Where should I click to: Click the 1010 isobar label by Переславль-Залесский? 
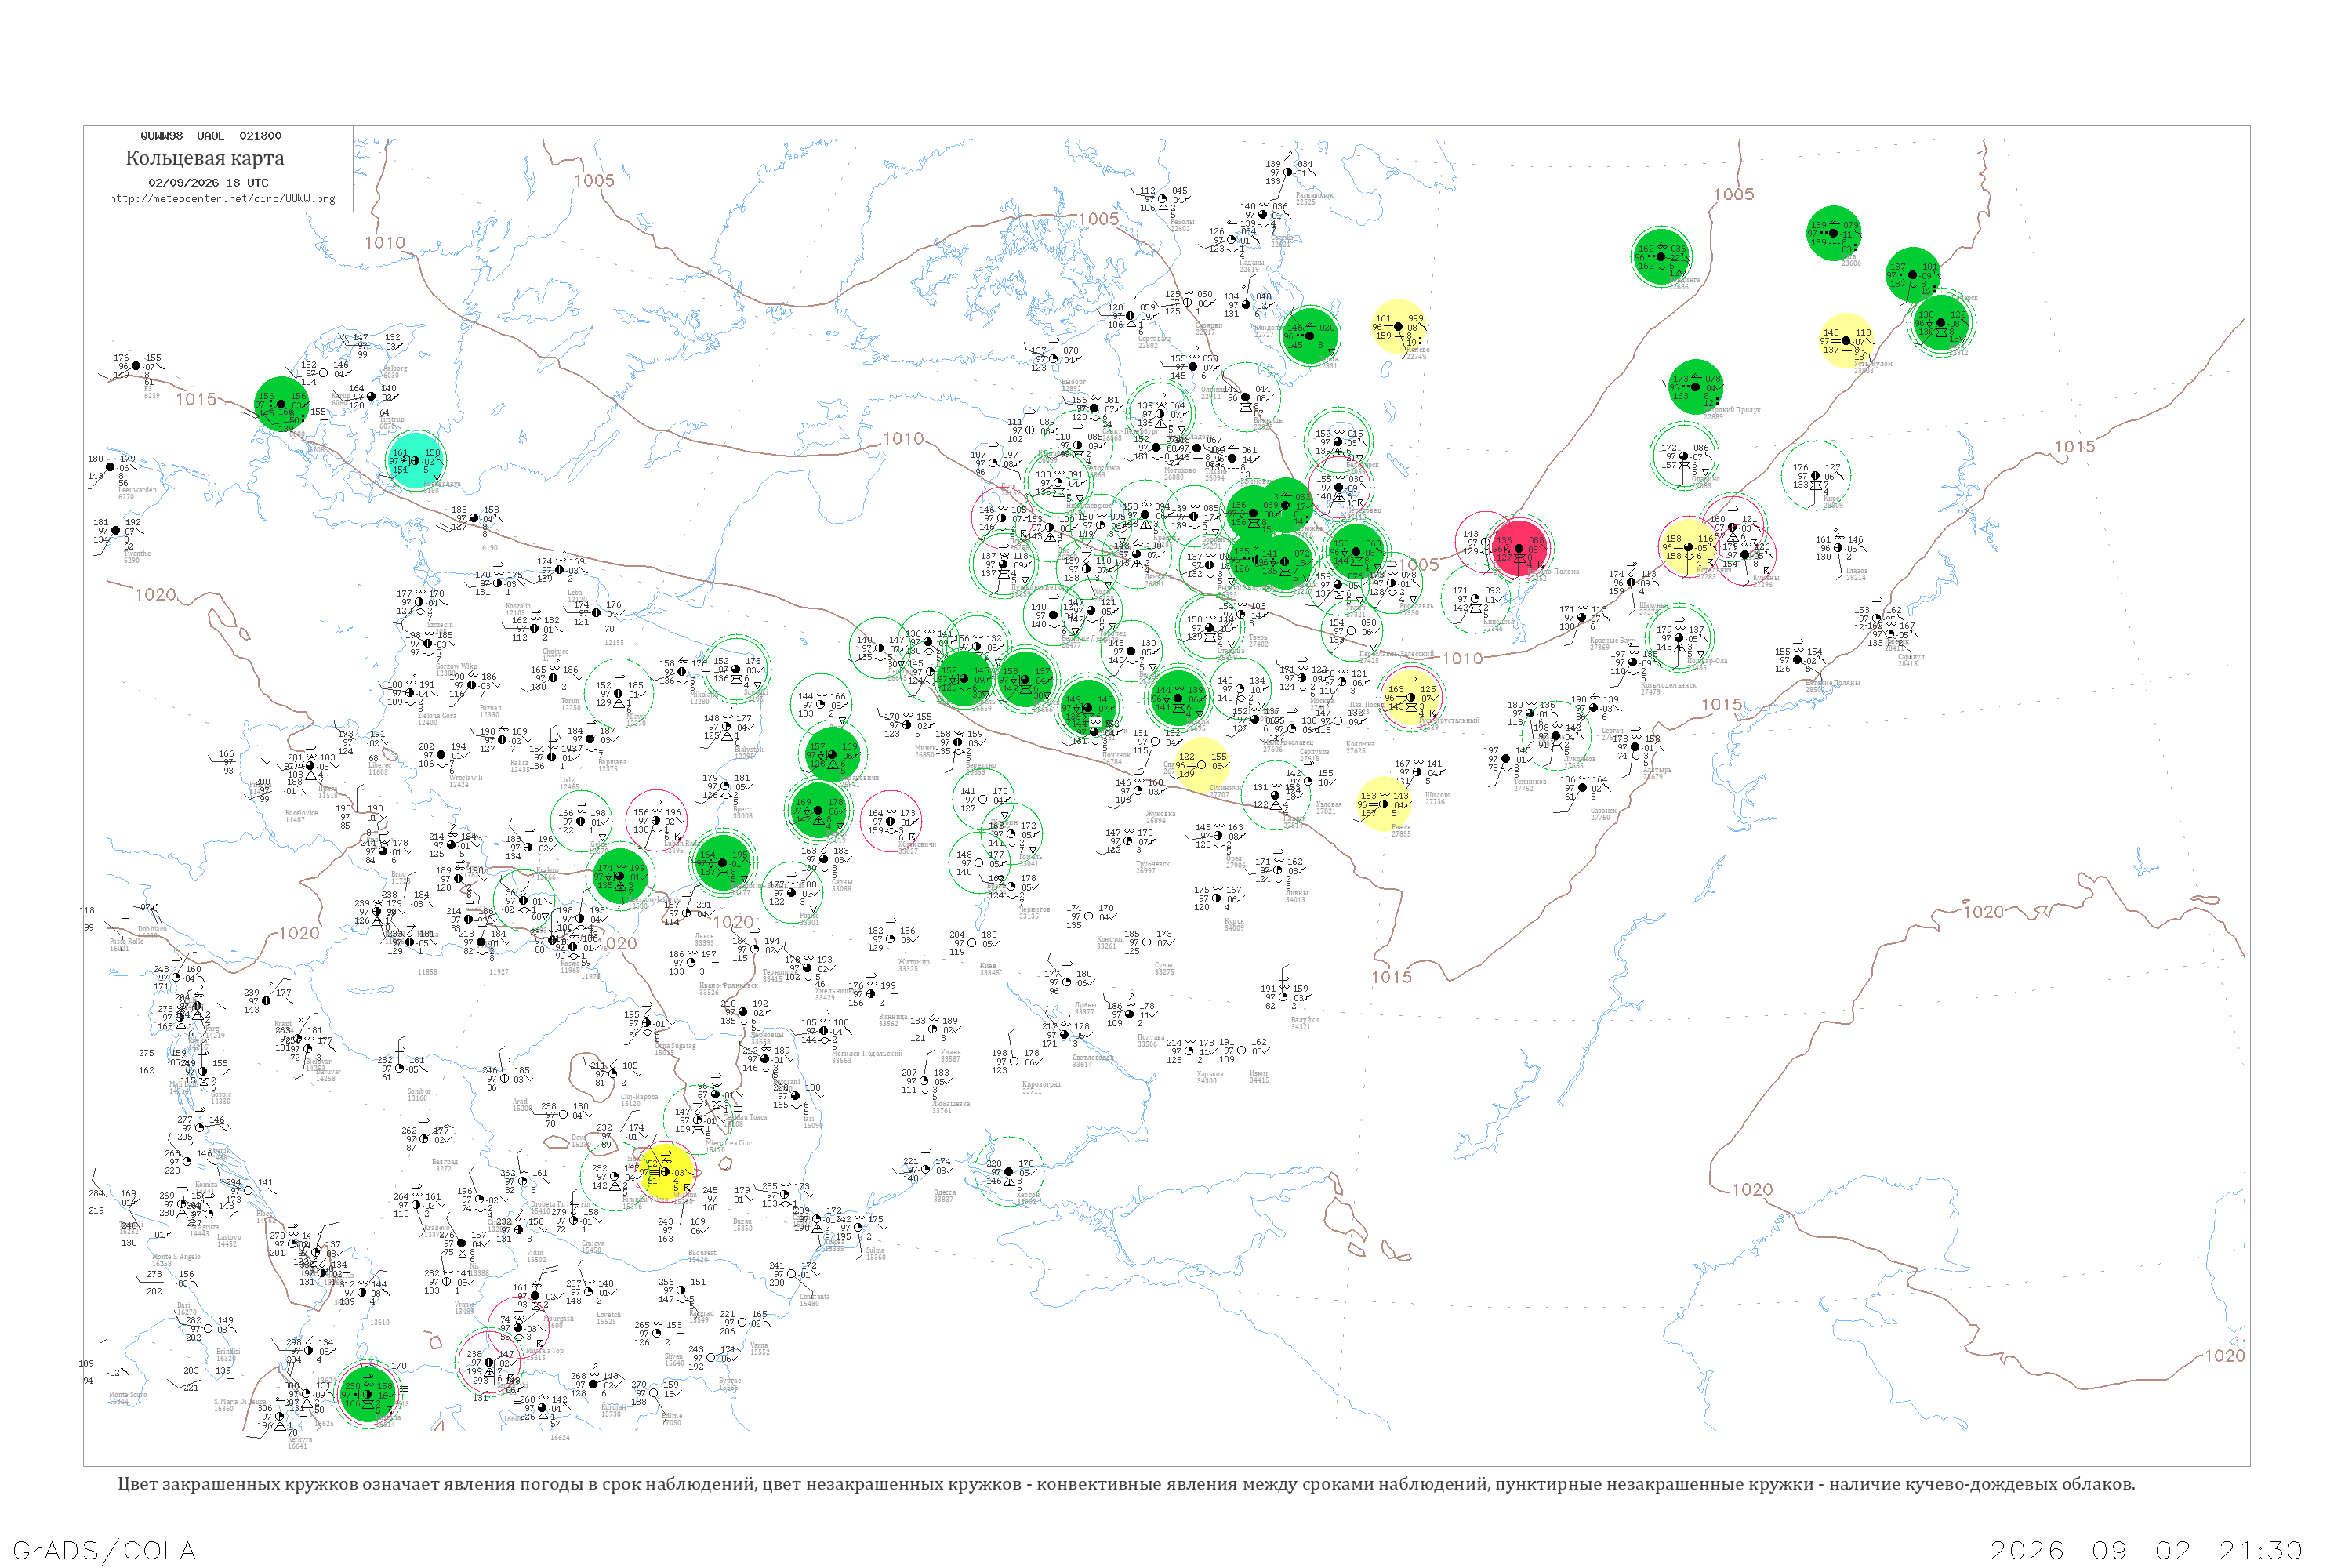pyautogui.click(x=1462, y=658)
